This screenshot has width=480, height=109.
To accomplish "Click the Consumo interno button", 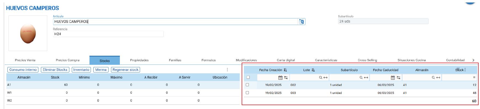I will 23,70.
